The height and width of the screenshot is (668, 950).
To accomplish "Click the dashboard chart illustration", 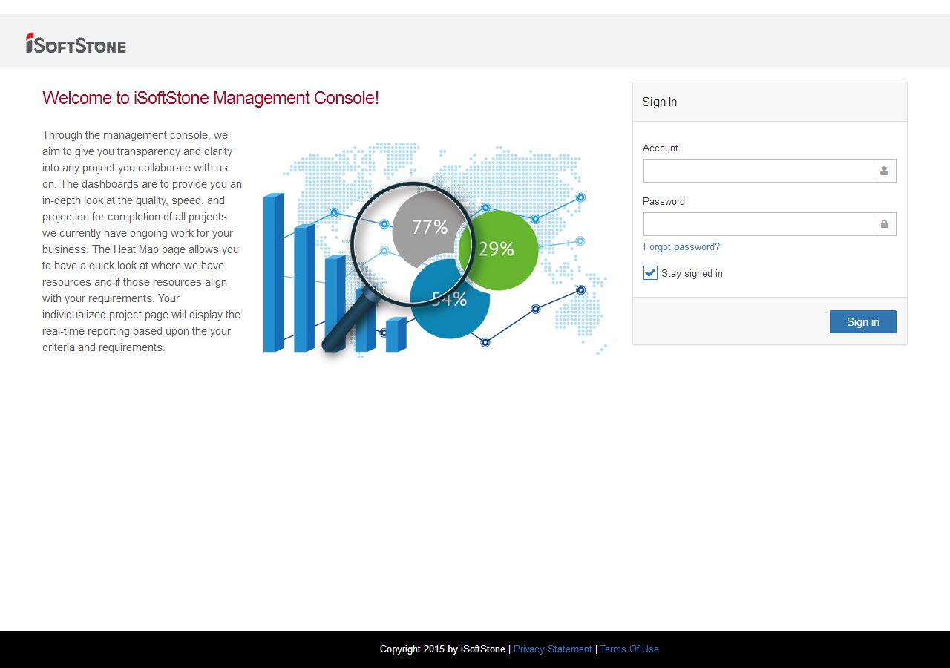I will tap(437, 249).
